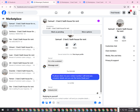Screen dimensions: 140x112
Task: Switch to the fourth tab, Marketplace
Action: pos(95,2)
